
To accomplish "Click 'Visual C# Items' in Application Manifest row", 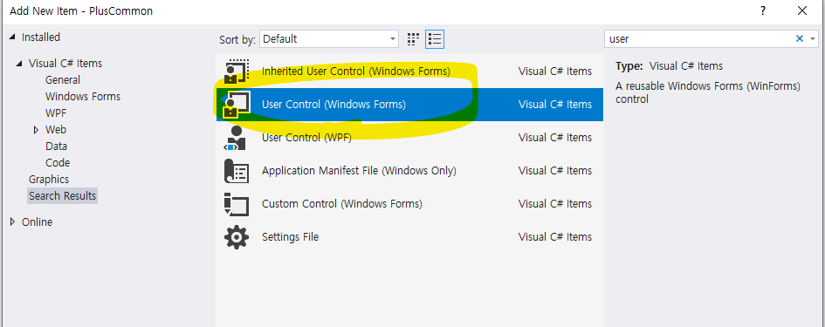I will point(555,170).
